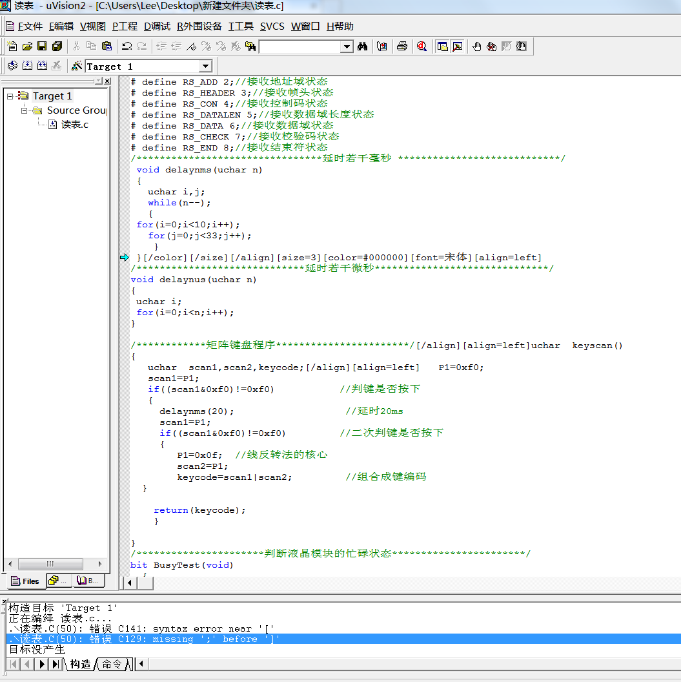Indent the selected text
Screen dimensions: 681x682
161,46
